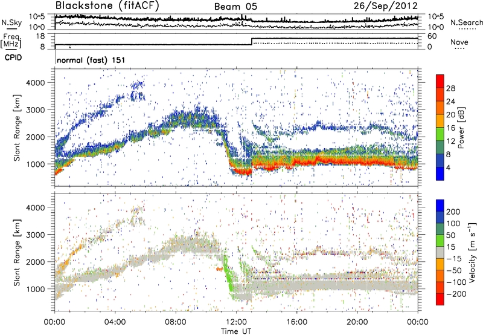Click the 'CPID' label
The width and height of the screenshot is (483, 335).
click(x=13, y=57)
